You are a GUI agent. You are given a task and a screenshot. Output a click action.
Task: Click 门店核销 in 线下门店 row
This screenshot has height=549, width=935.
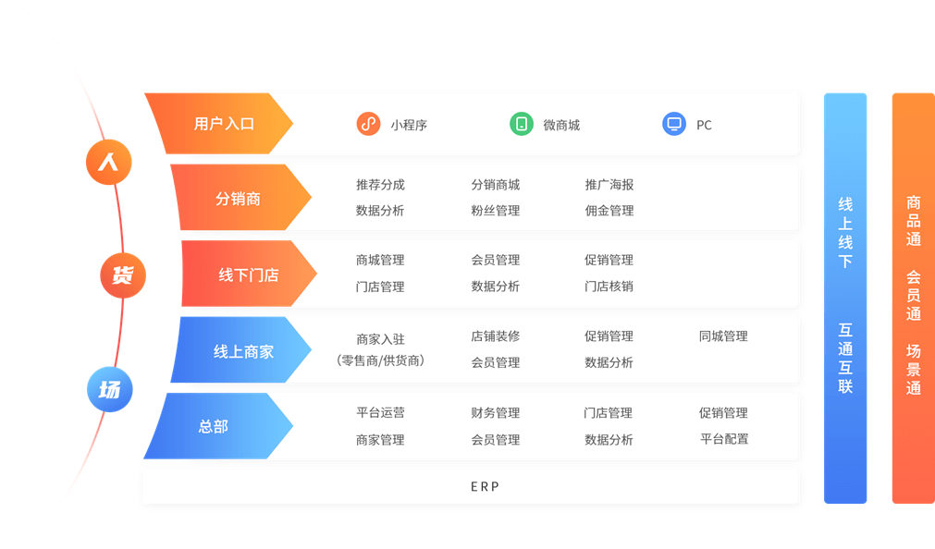point(609,287)
